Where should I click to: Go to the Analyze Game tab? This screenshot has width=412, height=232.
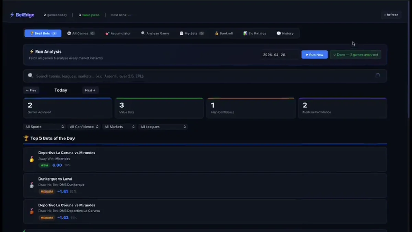click(x=155, y=33)
